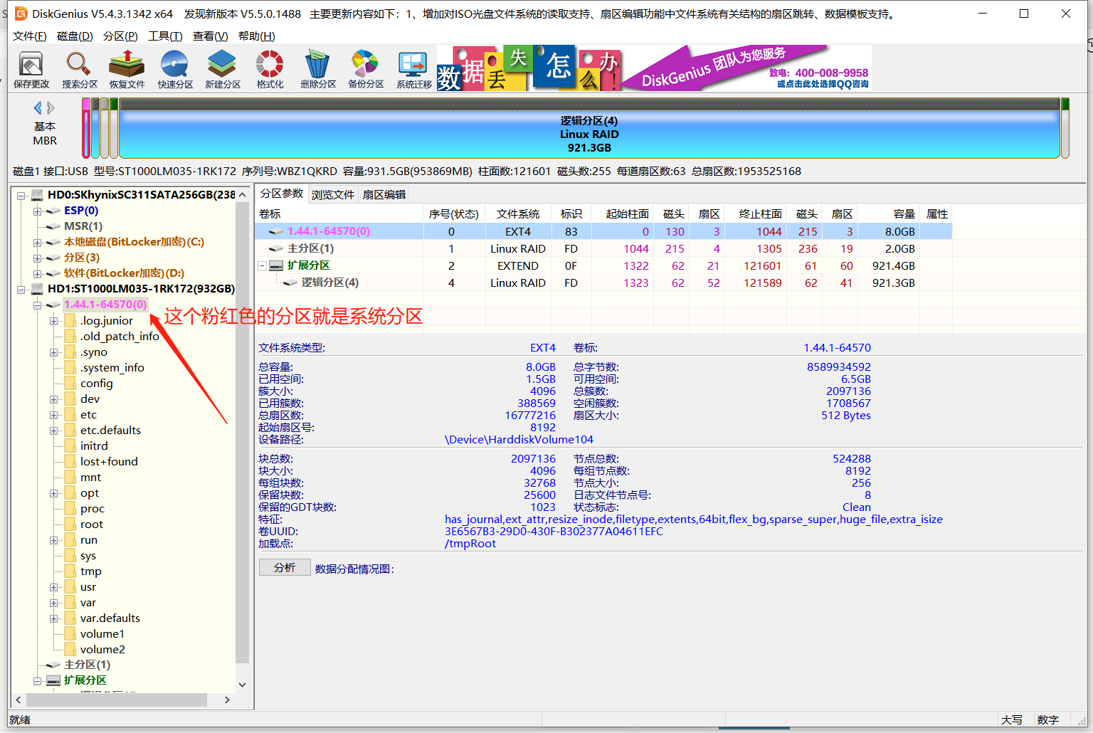Start 快速分区 quick partition
The image size is (1093, 733).
pyautogui.click(x=175, y=69)
